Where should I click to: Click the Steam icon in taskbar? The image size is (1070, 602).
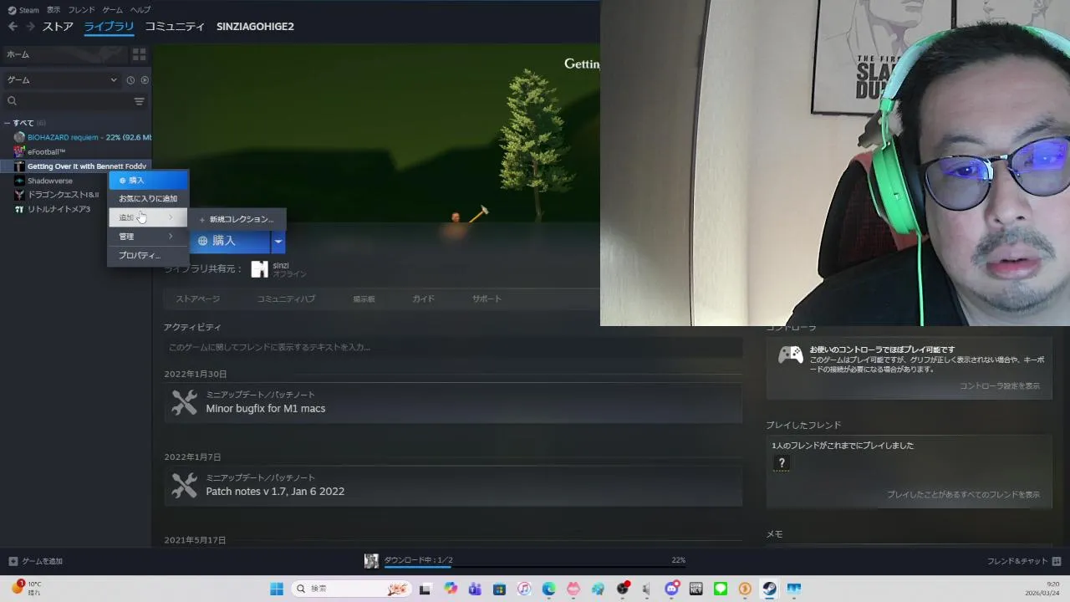[769, 589]
